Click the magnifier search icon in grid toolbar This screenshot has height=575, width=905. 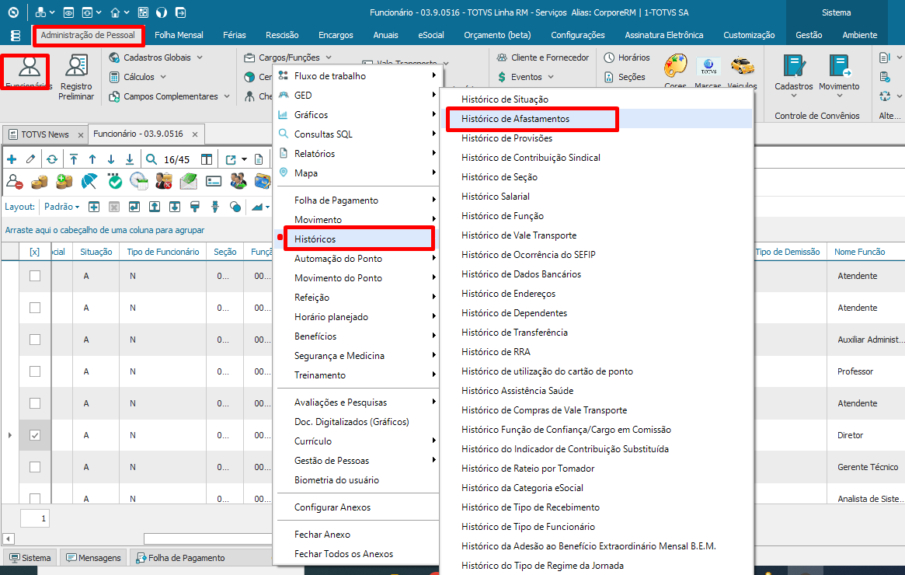151,159
